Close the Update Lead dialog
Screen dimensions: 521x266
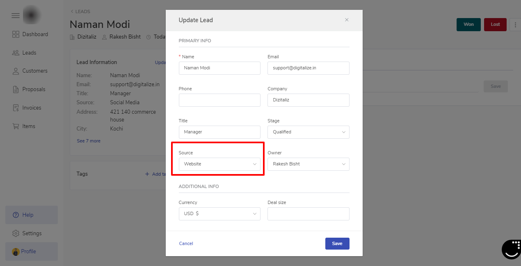pyautogui.click(x=347, y=20)
